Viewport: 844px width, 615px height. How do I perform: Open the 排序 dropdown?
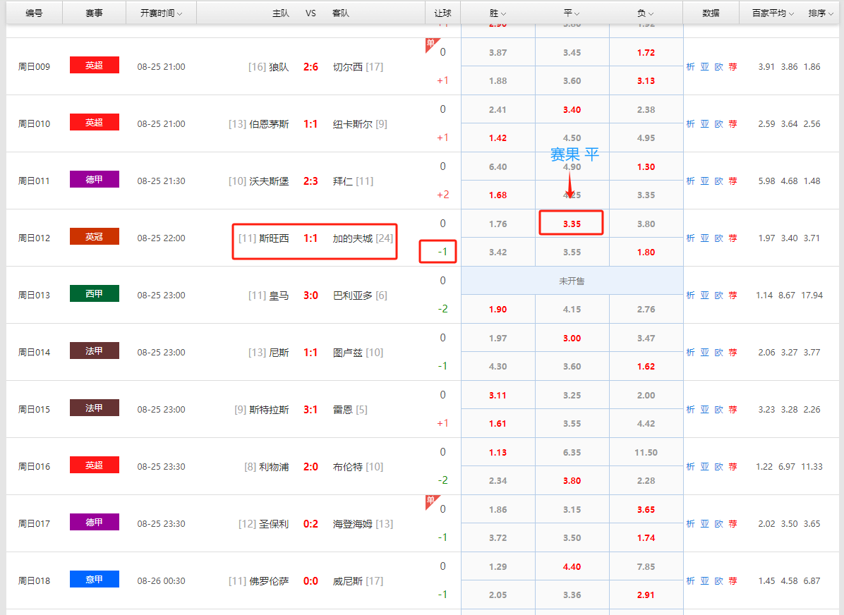pyautogui.click(x=820, y=13)
